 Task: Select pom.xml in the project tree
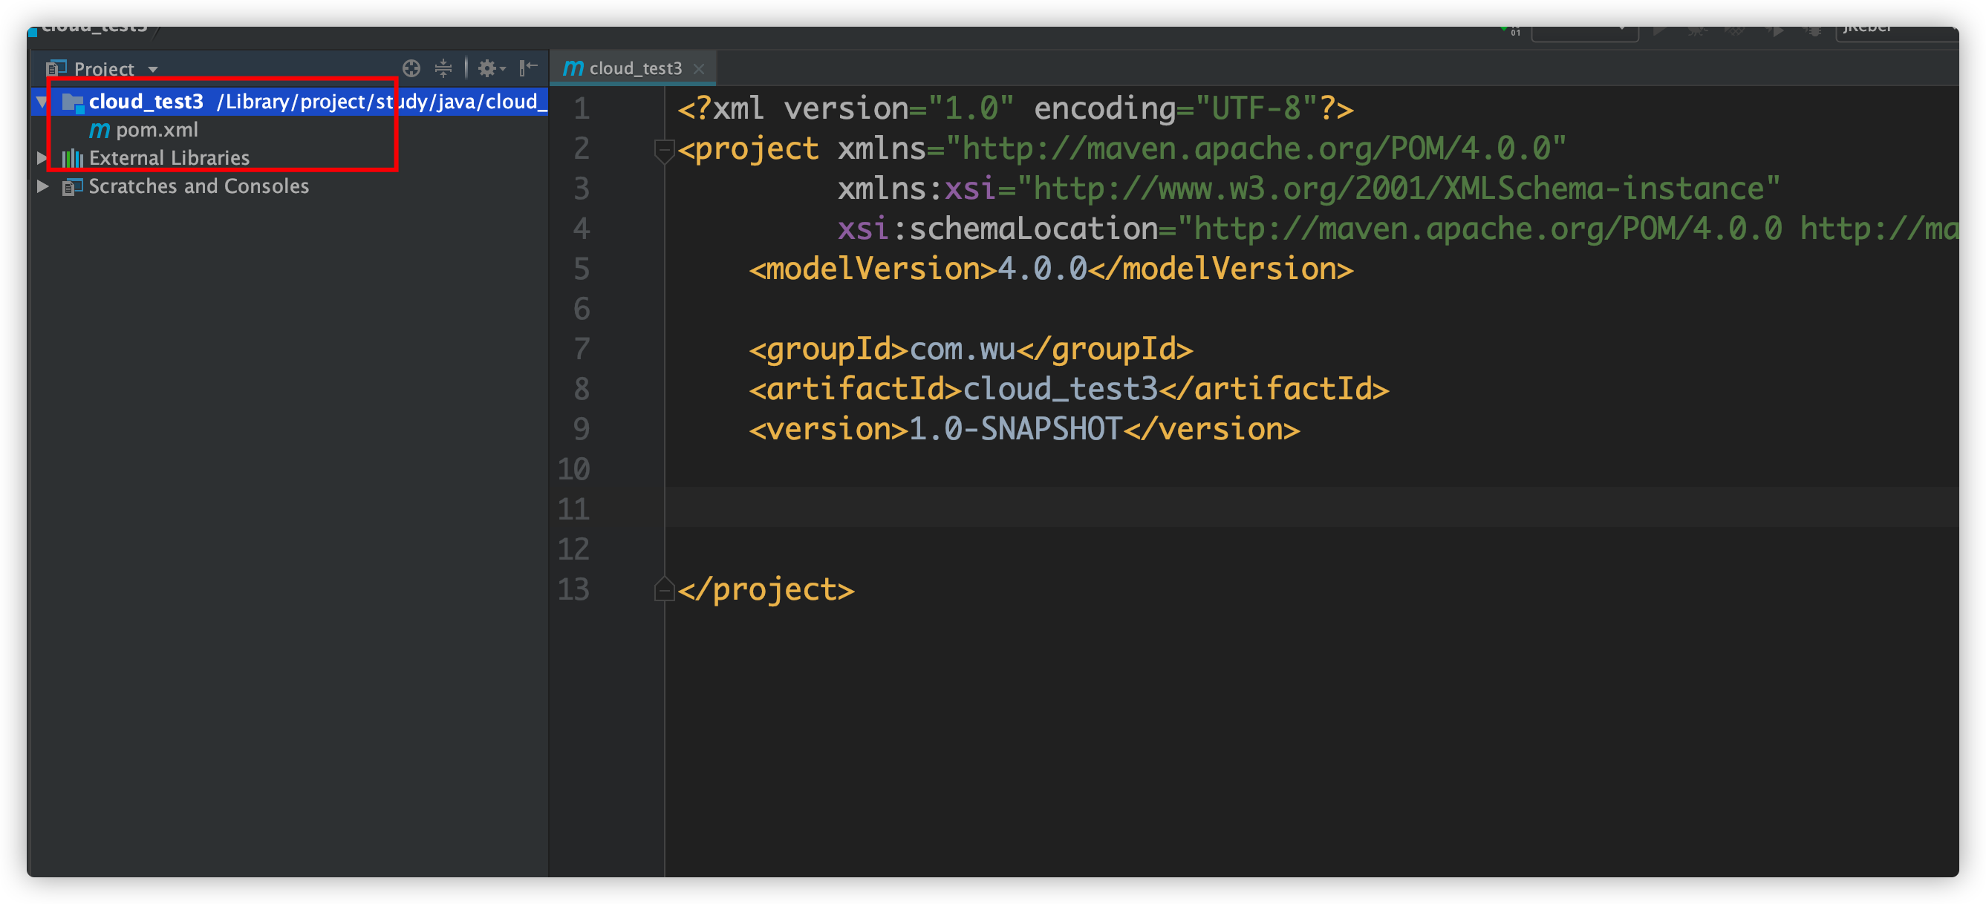point(157,129)
